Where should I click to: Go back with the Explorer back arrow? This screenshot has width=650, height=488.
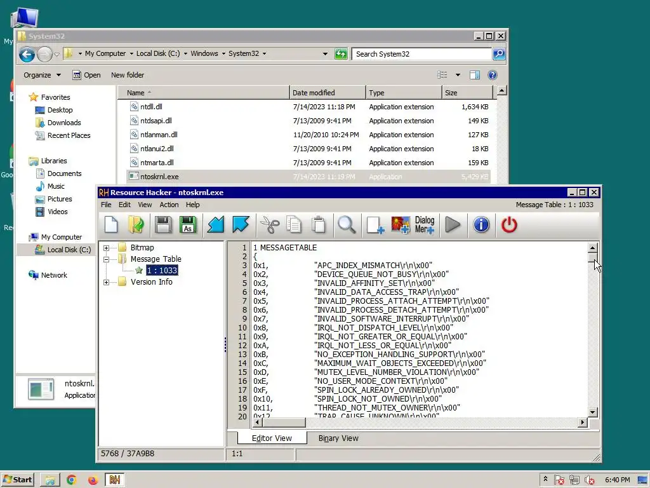click(x=27, y=54)
